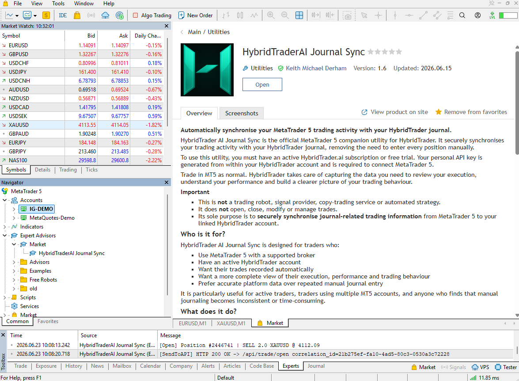The height and width of the screenshot is (381, 519).
Task: Select the line chart type icon
Action: (254, 15)
